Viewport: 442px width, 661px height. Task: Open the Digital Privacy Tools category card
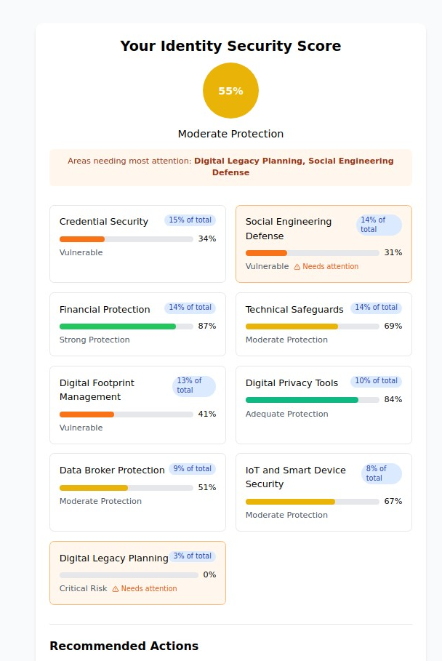click(x=324, y=404)
